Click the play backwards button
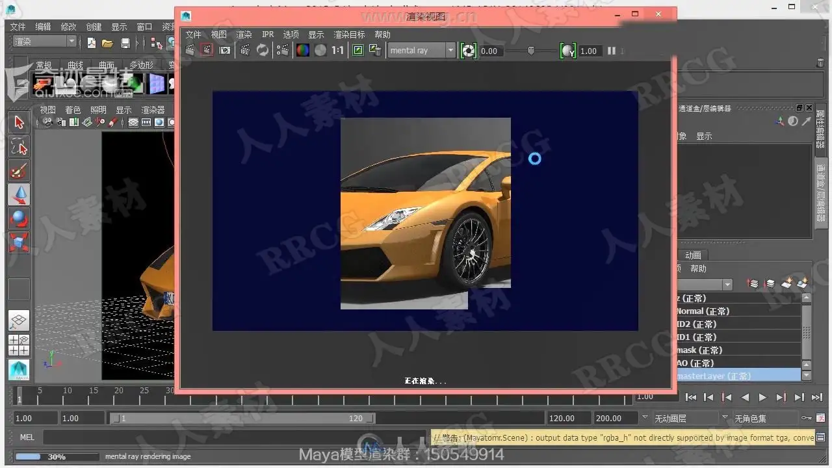832x468 pixels. coord(745,397)
